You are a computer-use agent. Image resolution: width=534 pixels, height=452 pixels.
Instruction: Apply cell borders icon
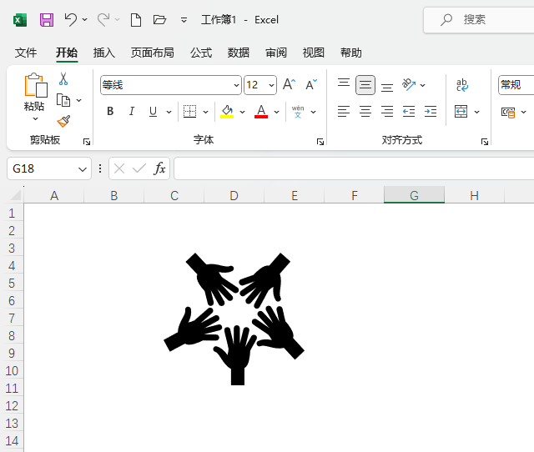(189, 111)
